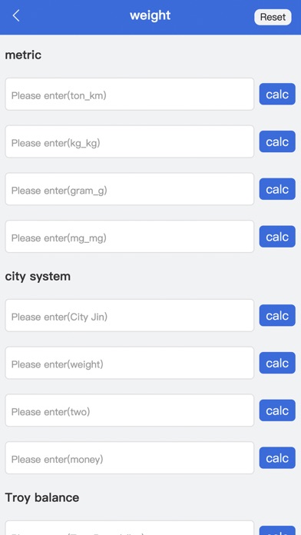Click calc beside kg_kg field
The width and height of the screenshot is (301, 535).
277,141
